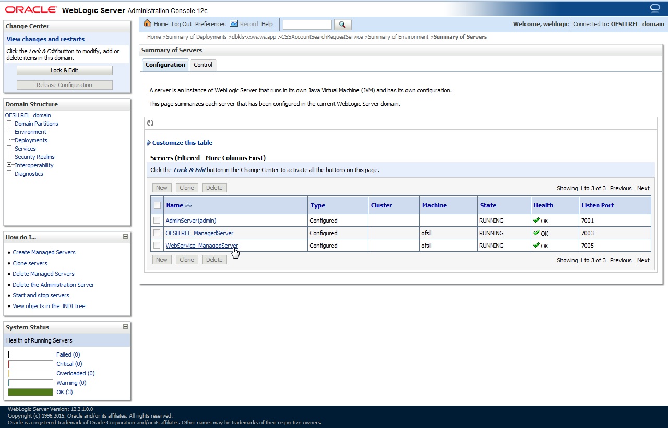Screen dimensions: 668x428
Task: Expand the Environment tree node
Action: click(x=9, y=131)
